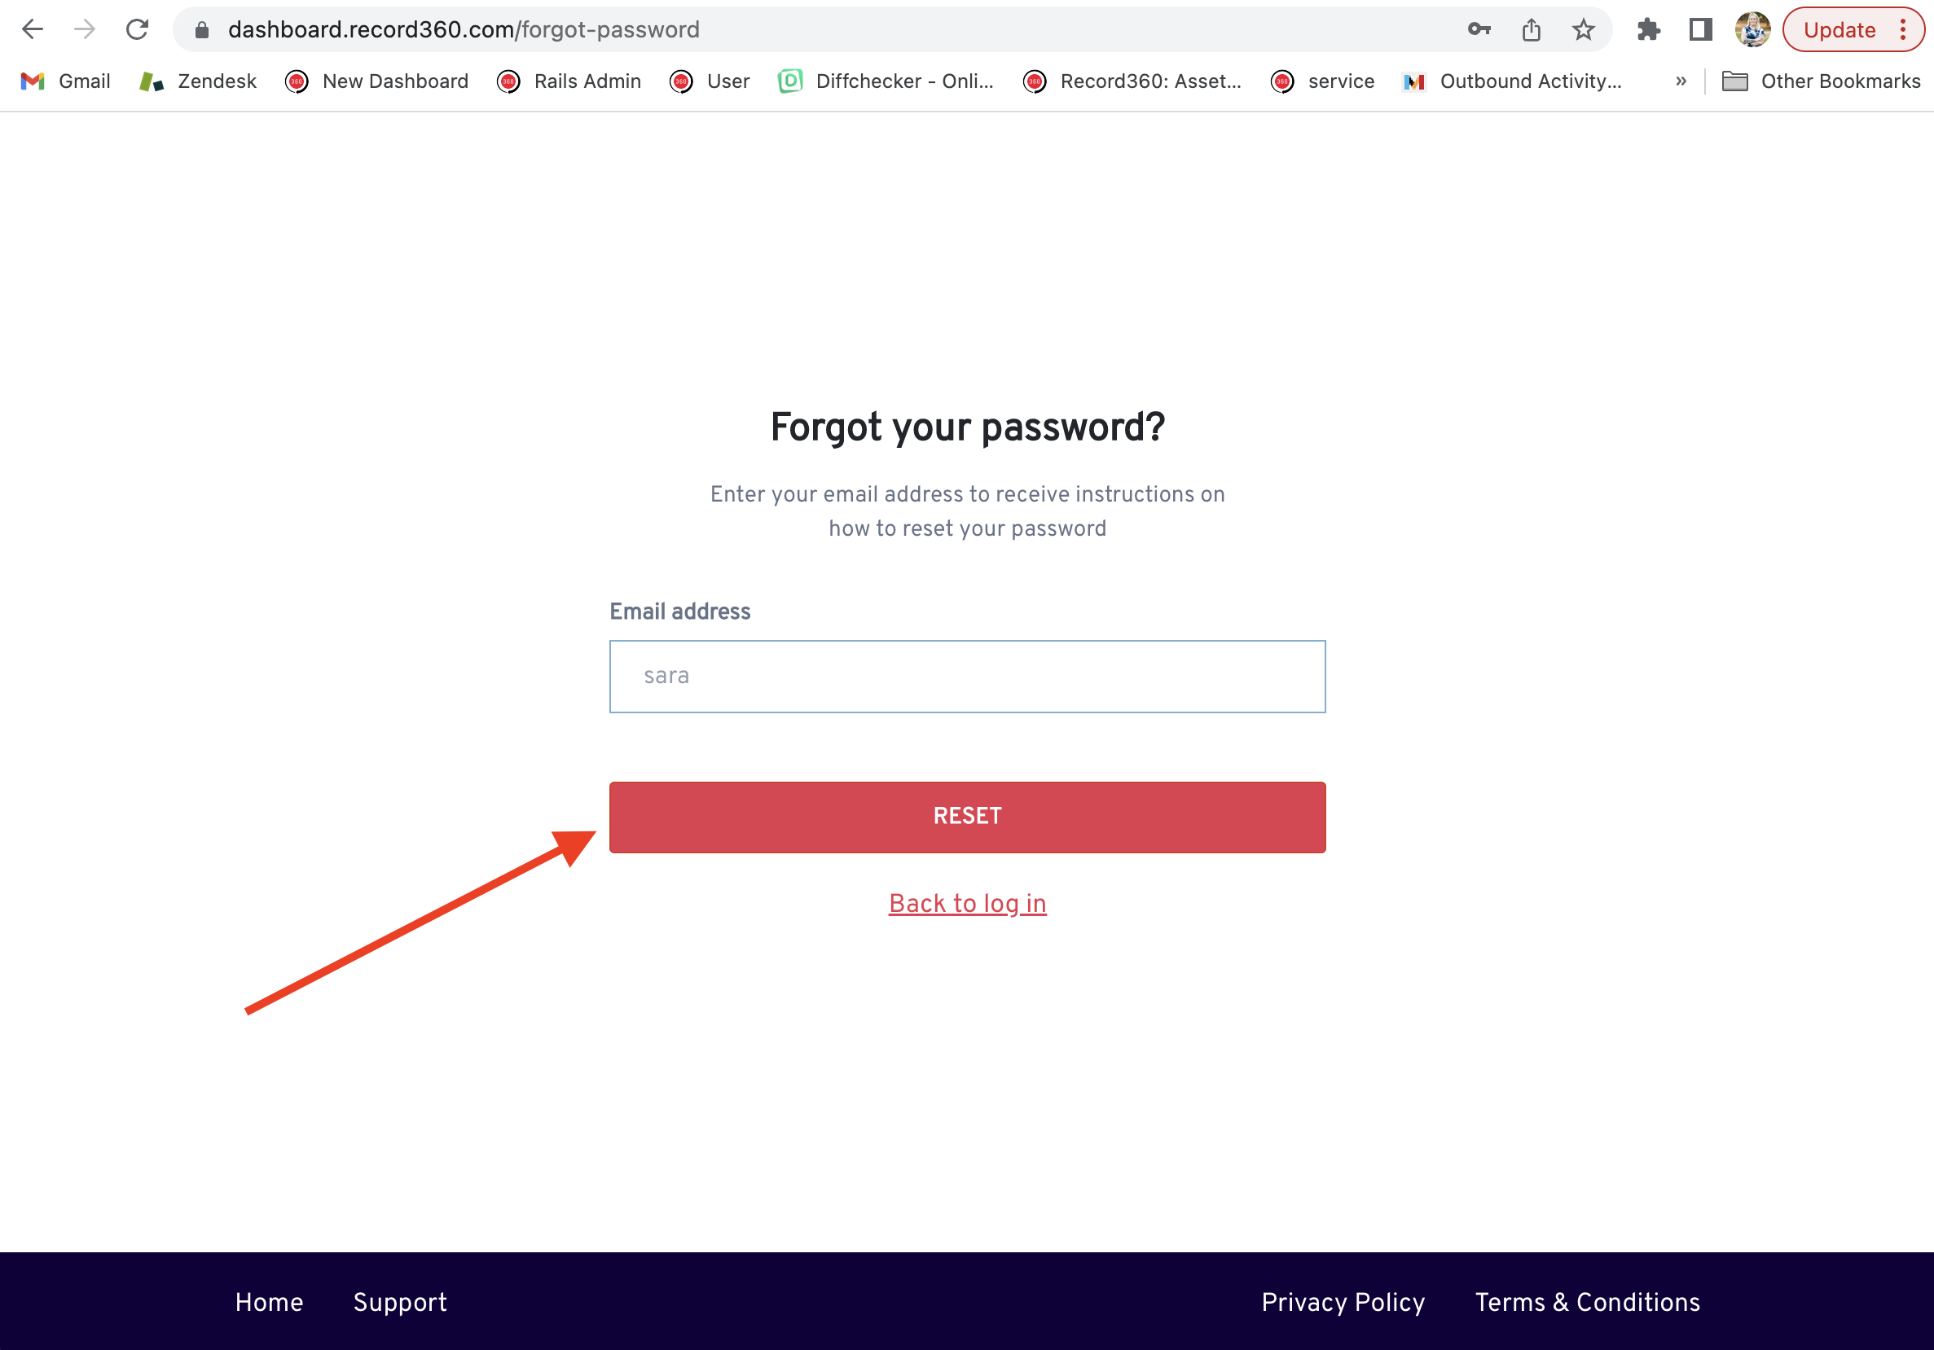Screen dimensions: 1934x1350
Task: Click the browser extensions puzzle icon
Action: point(1649,29)
